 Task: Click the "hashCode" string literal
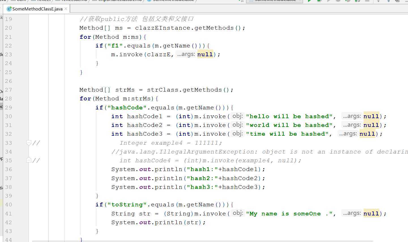[x=127, y=107]
